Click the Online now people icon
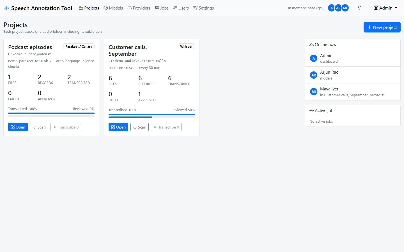The height and width of the screenshot is (252, 404). (x=311, y=45)
